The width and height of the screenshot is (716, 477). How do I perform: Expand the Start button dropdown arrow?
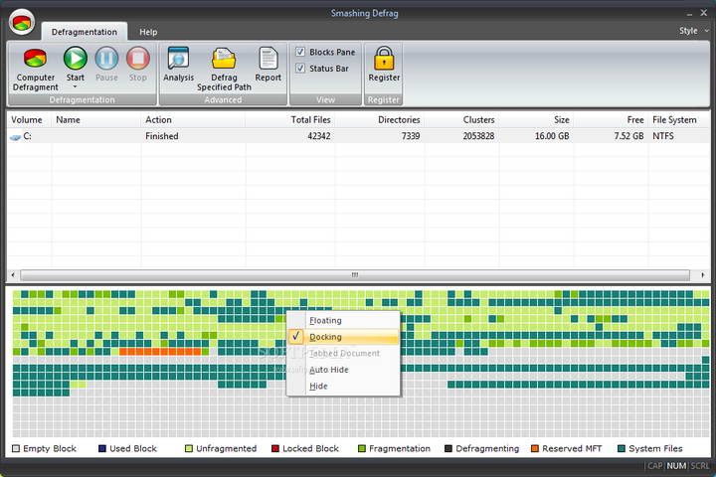click(76, 86)
